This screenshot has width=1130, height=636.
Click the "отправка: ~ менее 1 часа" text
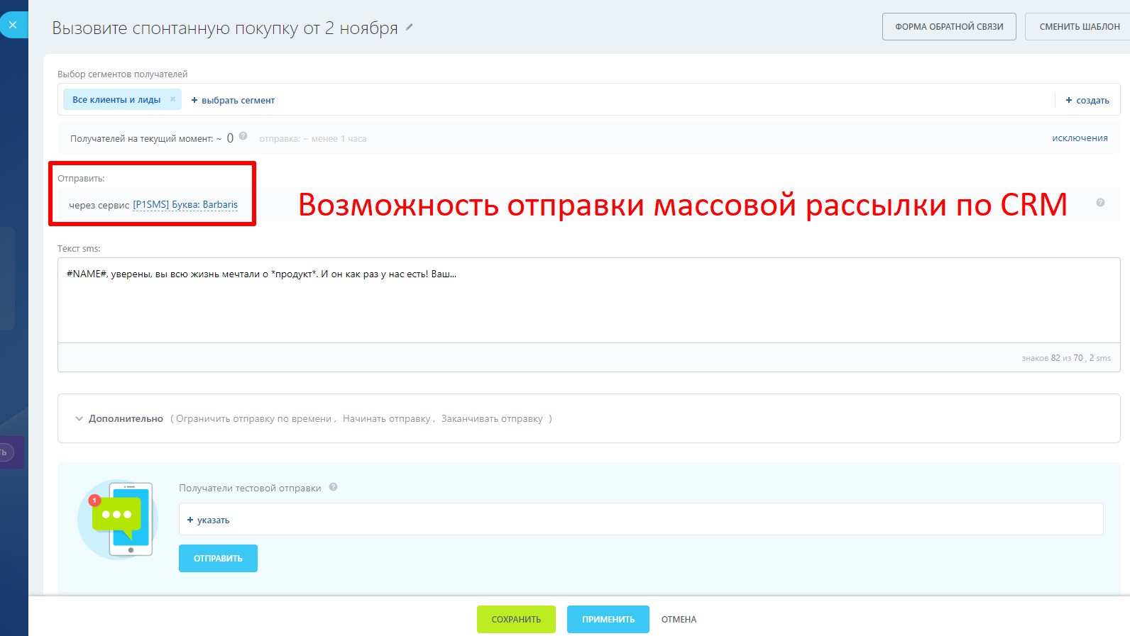[x=313, y=139]
